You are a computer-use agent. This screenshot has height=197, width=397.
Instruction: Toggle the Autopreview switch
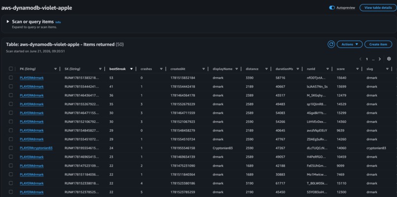(x=331, y=8)
